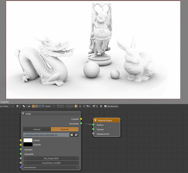Open the black ColorHit color swatch
This screenshot has width=188, height=173.
tap(28, 144)
